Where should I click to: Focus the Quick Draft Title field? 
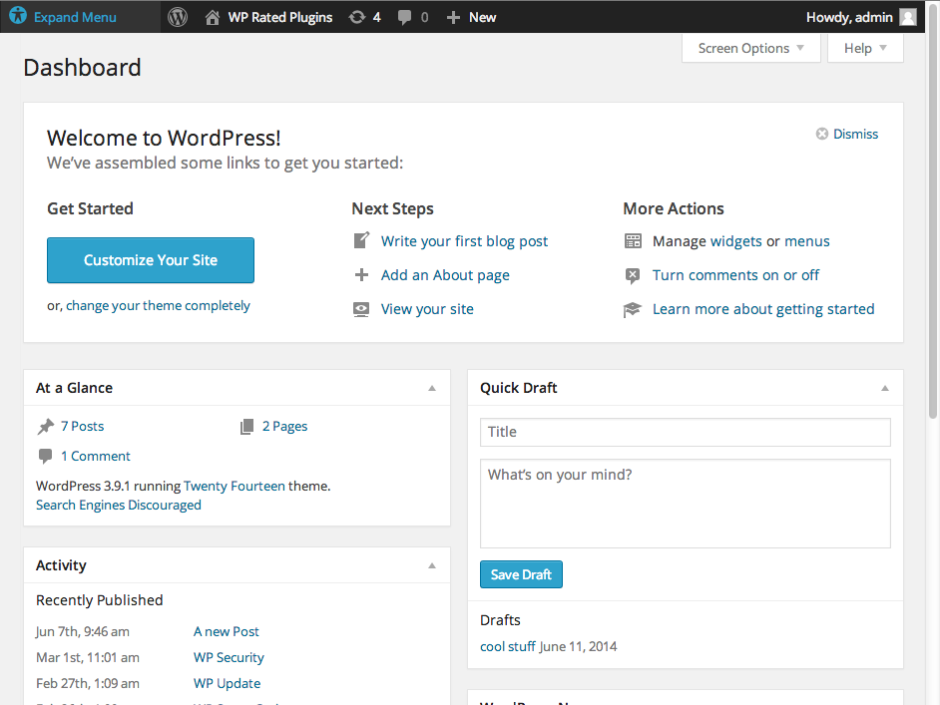point(686,432)
